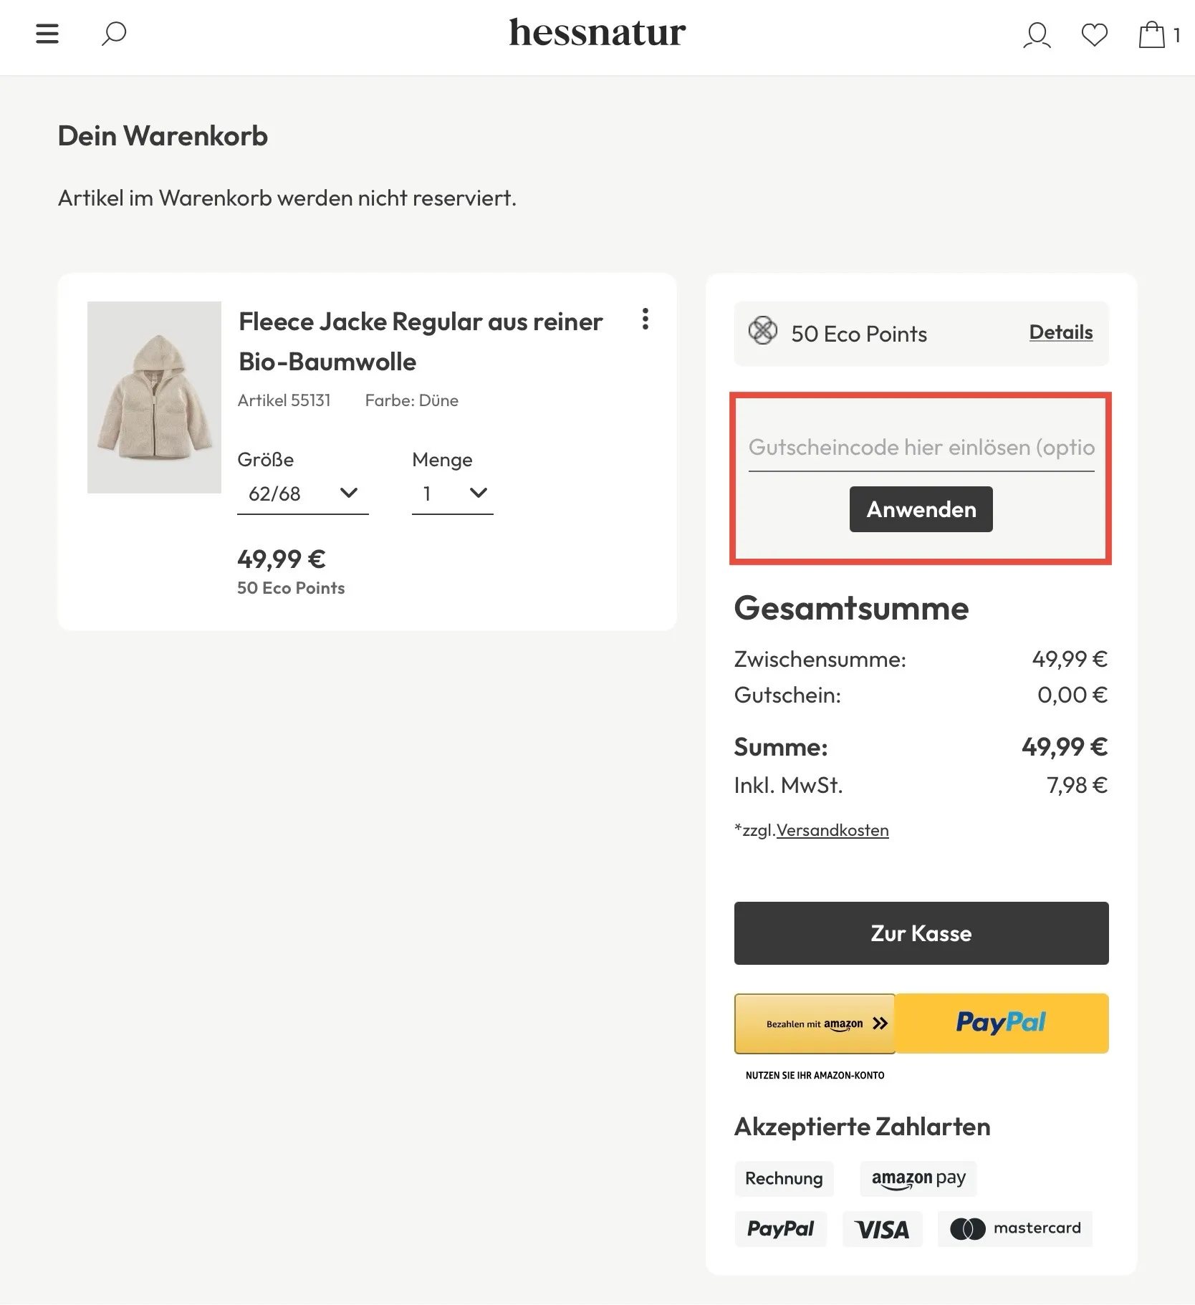Click the hessnatur logo
This screenshot has width=1195, height=1305.
597,32
